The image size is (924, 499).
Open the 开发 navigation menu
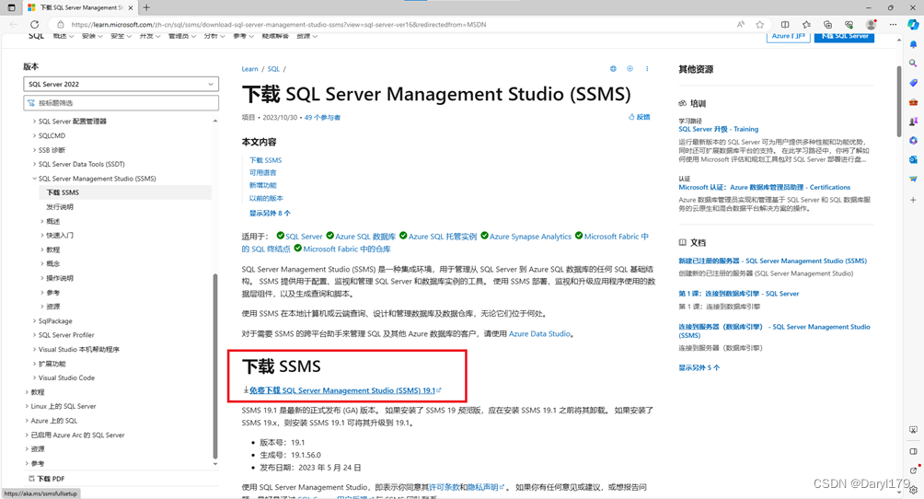(x=150, y=36)
